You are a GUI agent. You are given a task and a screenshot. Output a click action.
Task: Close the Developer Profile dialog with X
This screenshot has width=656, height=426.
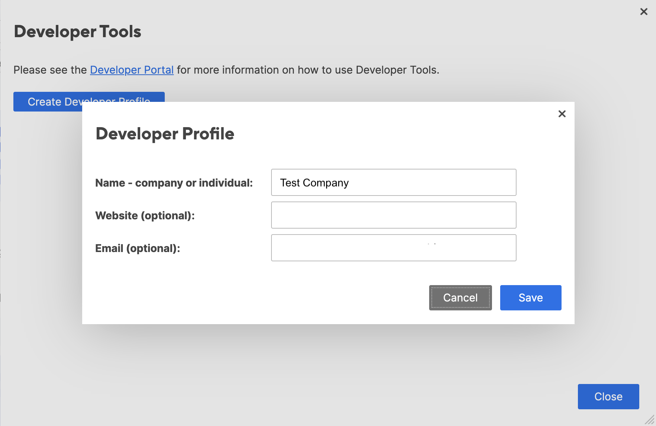point(562,114)
